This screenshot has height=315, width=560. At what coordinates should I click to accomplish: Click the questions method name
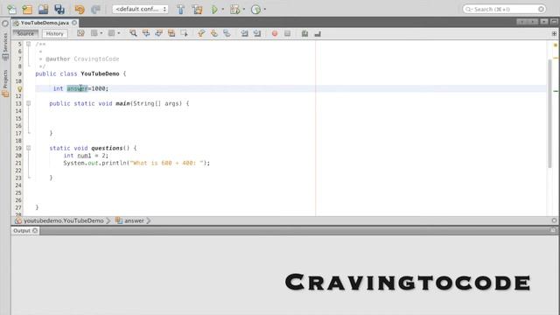pyautogui.click(x=107, y=148)
